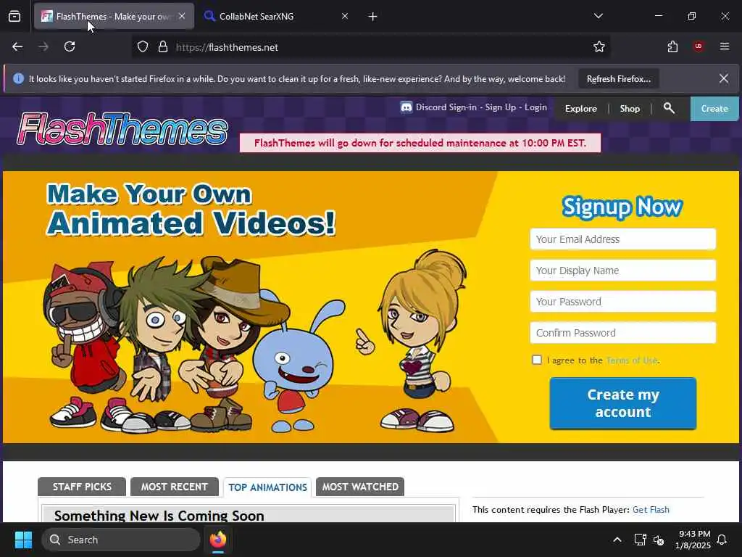The width and height of the screenshot is (742, 557).
Task: Close the CollabNet SearXNG tab
Action: [x=345, y=16]
